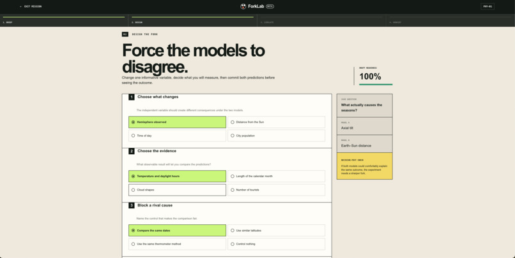The height and width of the screenshot is (258, 515).
Task: Click the PHY-01 badge button
Action: [488, 6]
